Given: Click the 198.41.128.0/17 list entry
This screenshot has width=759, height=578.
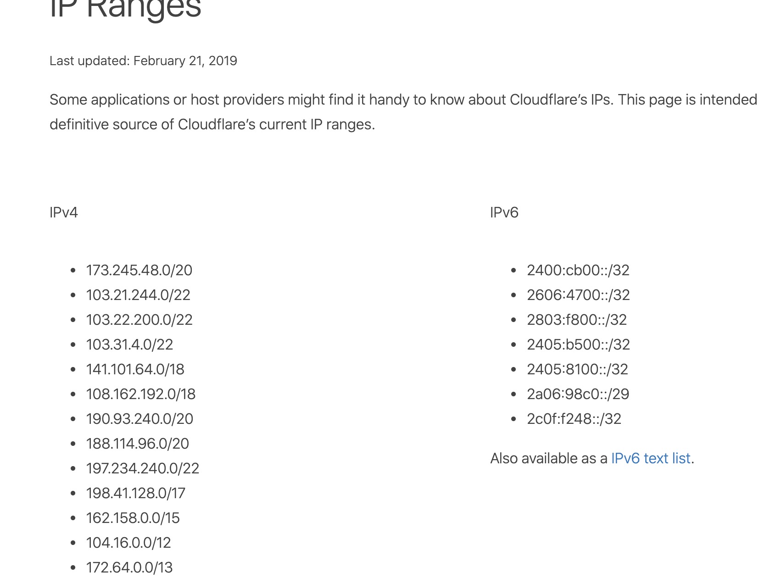Looking at the screenshot, I should 135,493.
